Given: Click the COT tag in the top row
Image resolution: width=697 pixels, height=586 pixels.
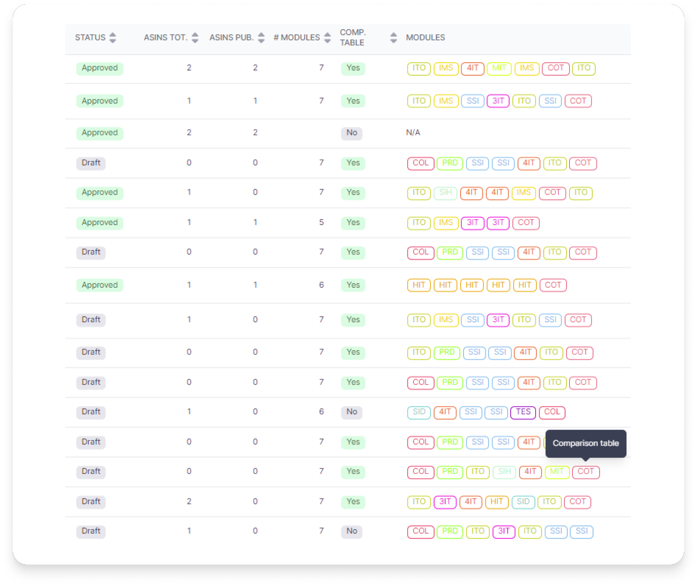Looking at the screenshot, I should point(556,68).
